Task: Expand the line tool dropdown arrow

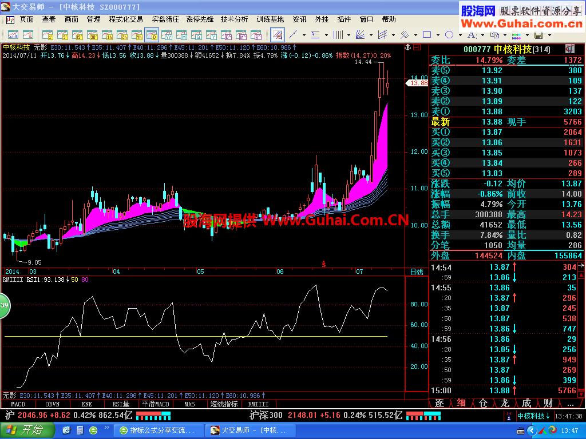Action: (x=304, y=35)
